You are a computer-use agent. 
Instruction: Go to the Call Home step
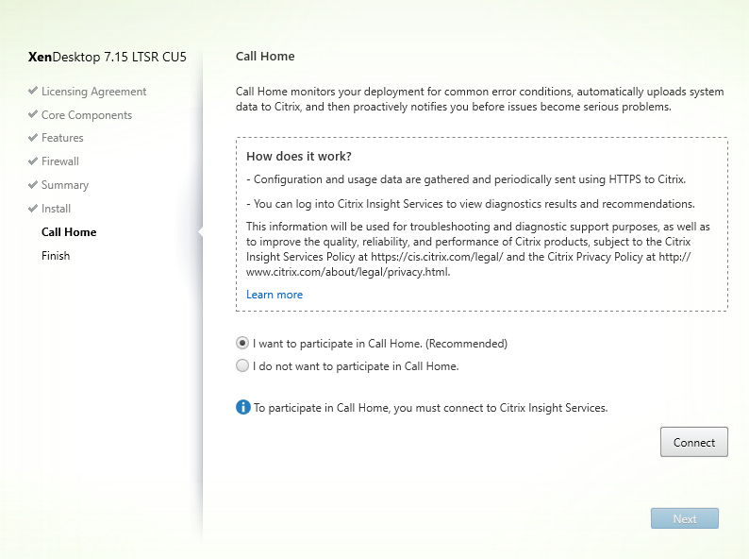(69, 232)
